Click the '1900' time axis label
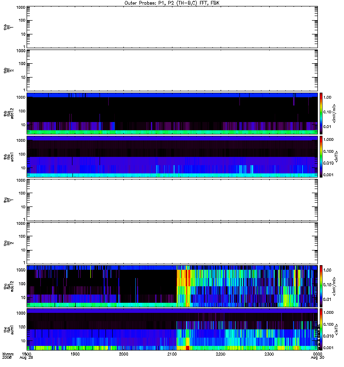The image size is (344, 367). [75, 354]
